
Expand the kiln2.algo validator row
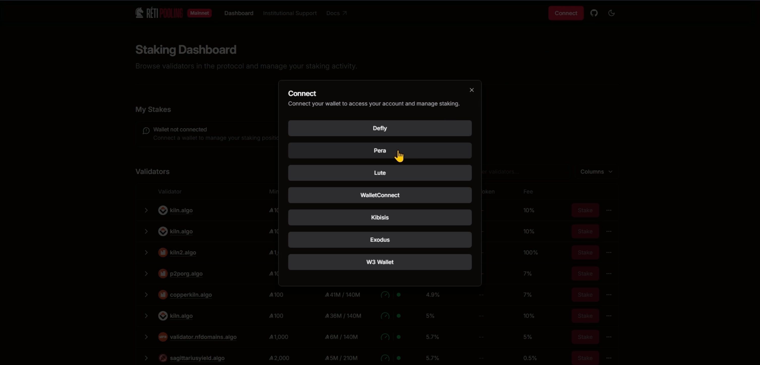tap(146, 253)
